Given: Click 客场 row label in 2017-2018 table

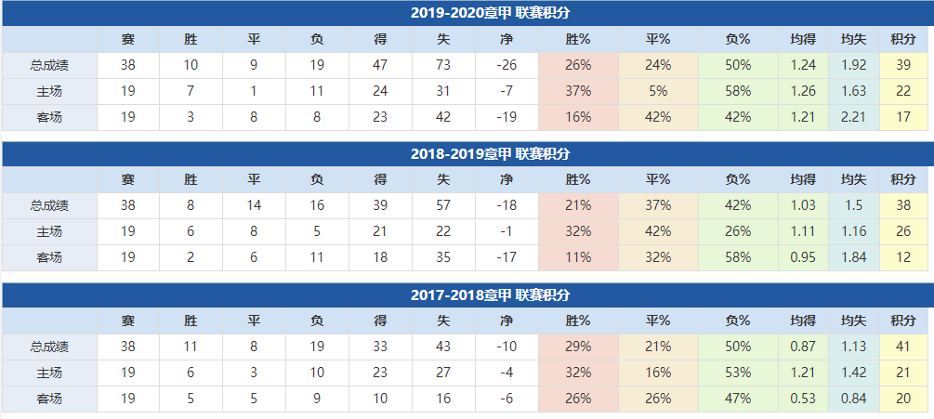Looking at the screenshot, I should pyautogui.click(x=49, y=399).
